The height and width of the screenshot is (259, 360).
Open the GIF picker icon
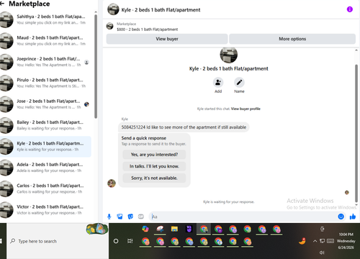141,217
